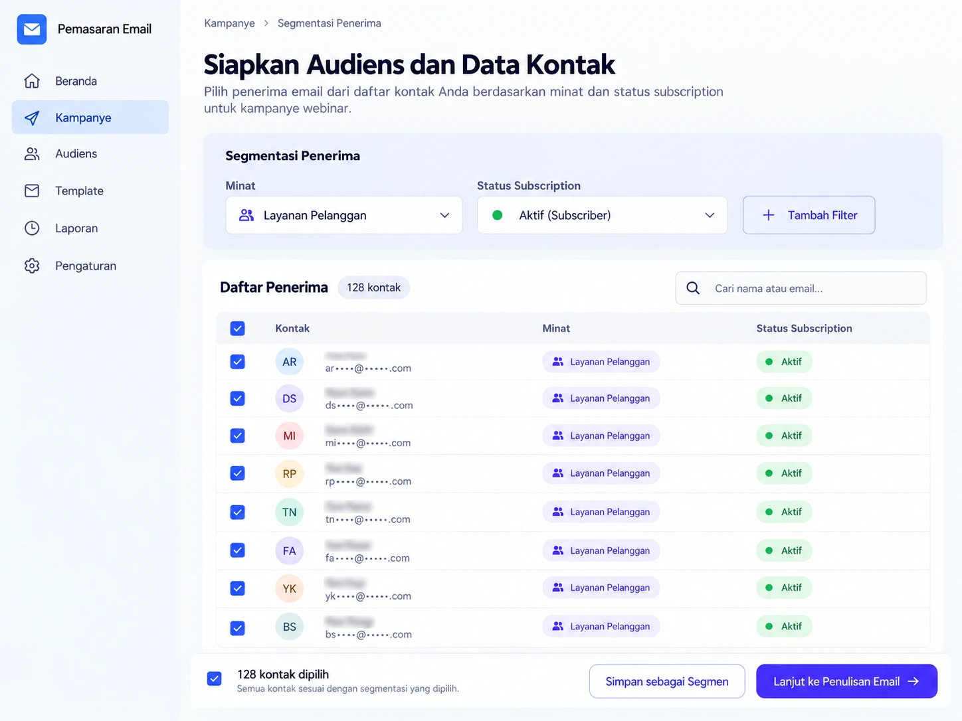
Task: Click Layanan Pelanggan tag in BS row
Action: tap(601, 626)
